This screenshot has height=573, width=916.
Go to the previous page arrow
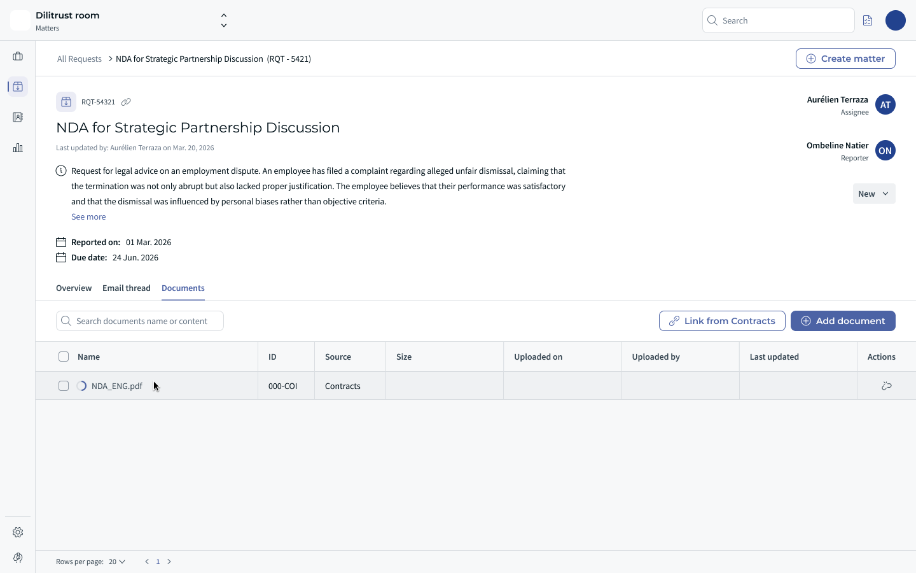147,562
